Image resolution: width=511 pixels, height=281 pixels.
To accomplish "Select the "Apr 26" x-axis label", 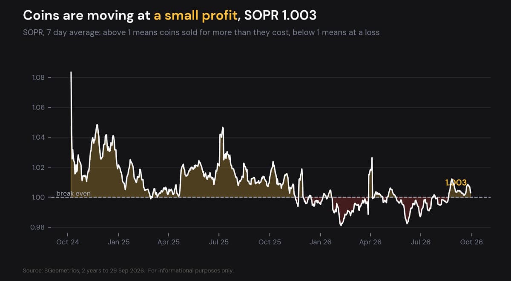I will 370,242.
